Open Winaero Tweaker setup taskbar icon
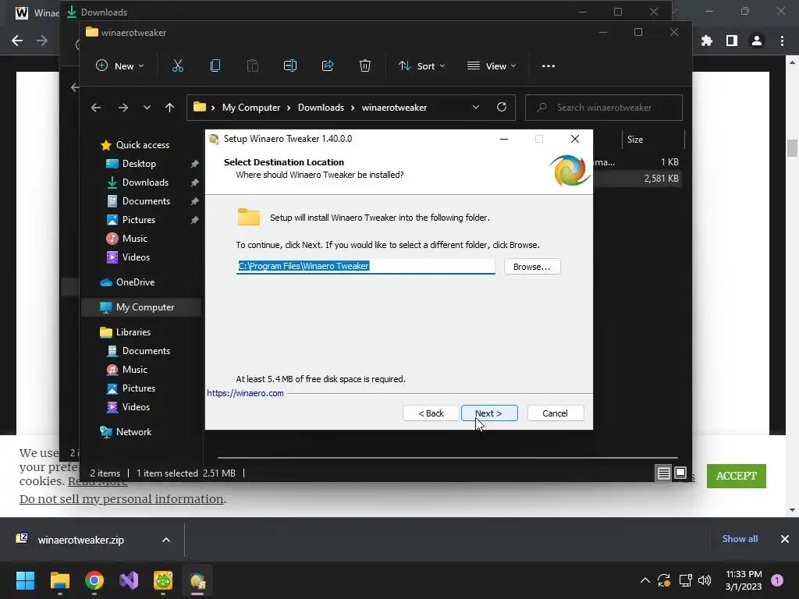The width and height of the screenshot is (799, 599). [x=197, y=580]
